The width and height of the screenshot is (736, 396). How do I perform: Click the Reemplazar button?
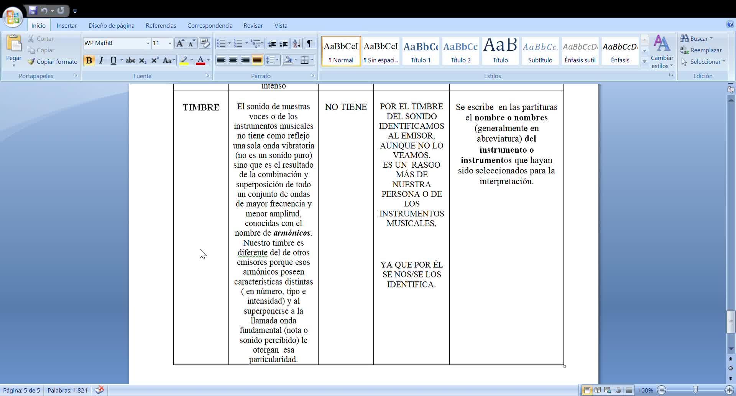click(701, 50)
